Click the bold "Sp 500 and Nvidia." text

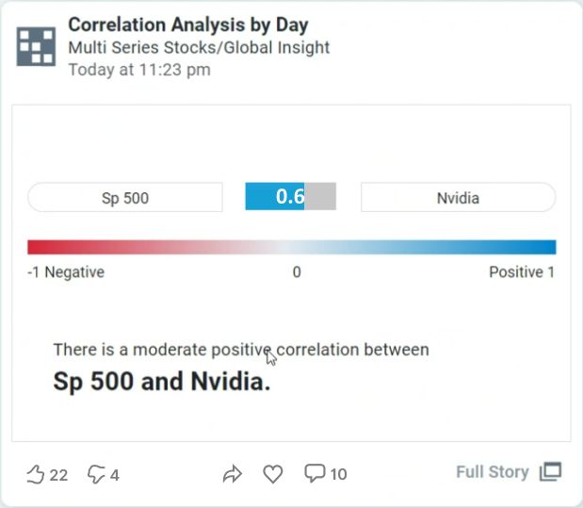tap(161, 383)
